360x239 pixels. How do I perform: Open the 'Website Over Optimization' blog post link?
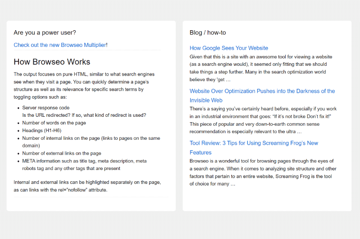tap(262, 96)
